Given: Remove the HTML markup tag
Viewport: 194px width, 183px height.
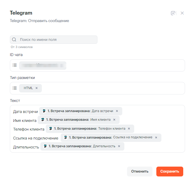Looking at the screenshot, I should point(36,88).
